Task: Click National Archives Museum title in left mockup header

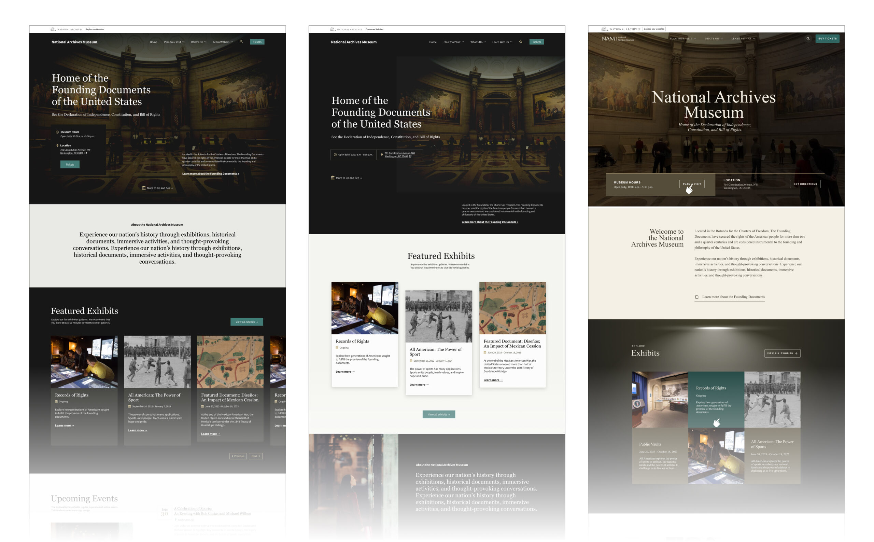Action: tap(74, 42)
